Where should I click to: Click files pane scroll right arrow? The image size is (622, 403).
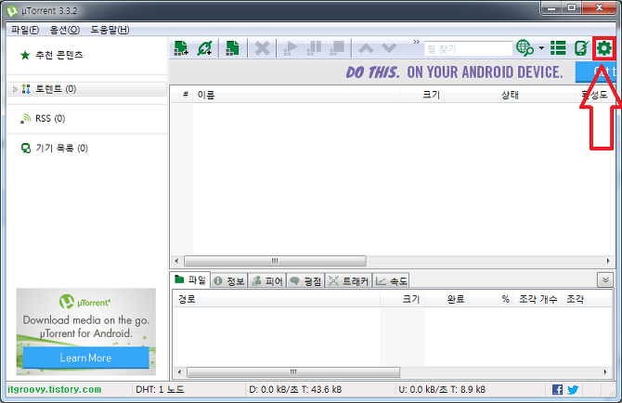(x=605, y=372)
